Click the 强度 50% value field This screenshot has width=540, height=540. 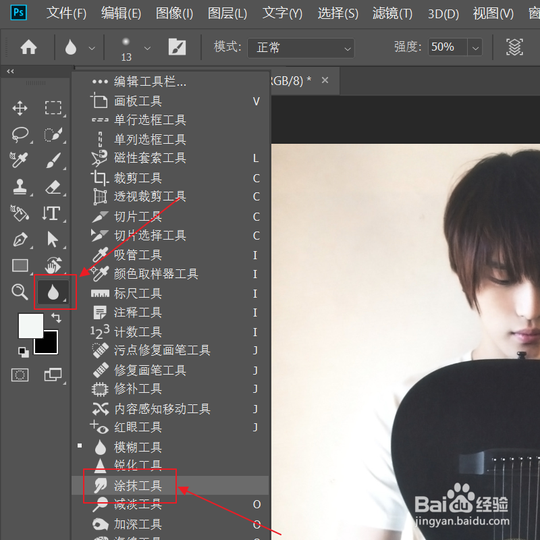click(448, 47)
